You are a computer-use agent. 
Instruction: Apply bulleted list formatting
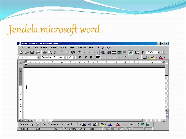(x=127, y=57)
